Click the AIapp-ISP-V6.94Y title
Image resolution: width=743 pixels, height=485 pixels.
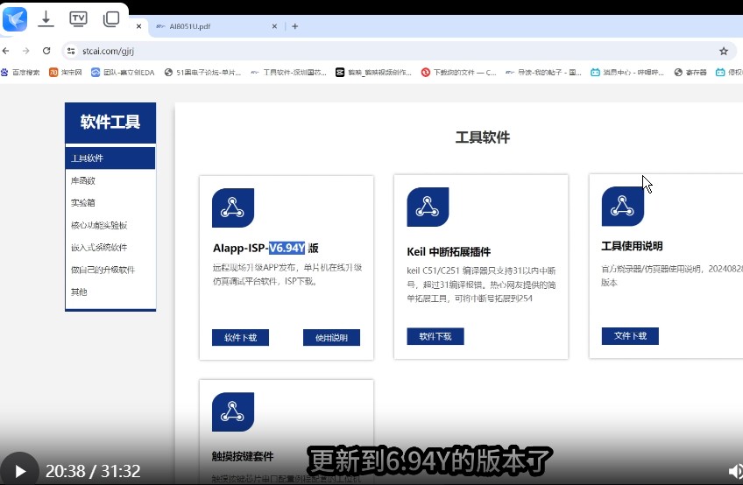(265, 248)
